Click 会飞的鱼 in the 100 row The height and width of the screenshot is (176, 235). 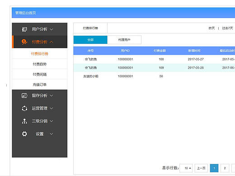[91, 59]
